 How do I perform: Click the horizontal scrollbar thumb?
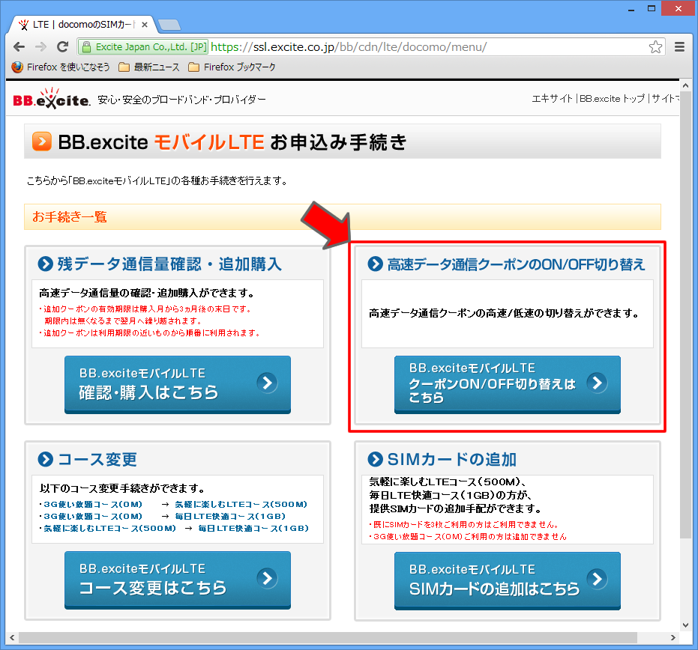328,637
